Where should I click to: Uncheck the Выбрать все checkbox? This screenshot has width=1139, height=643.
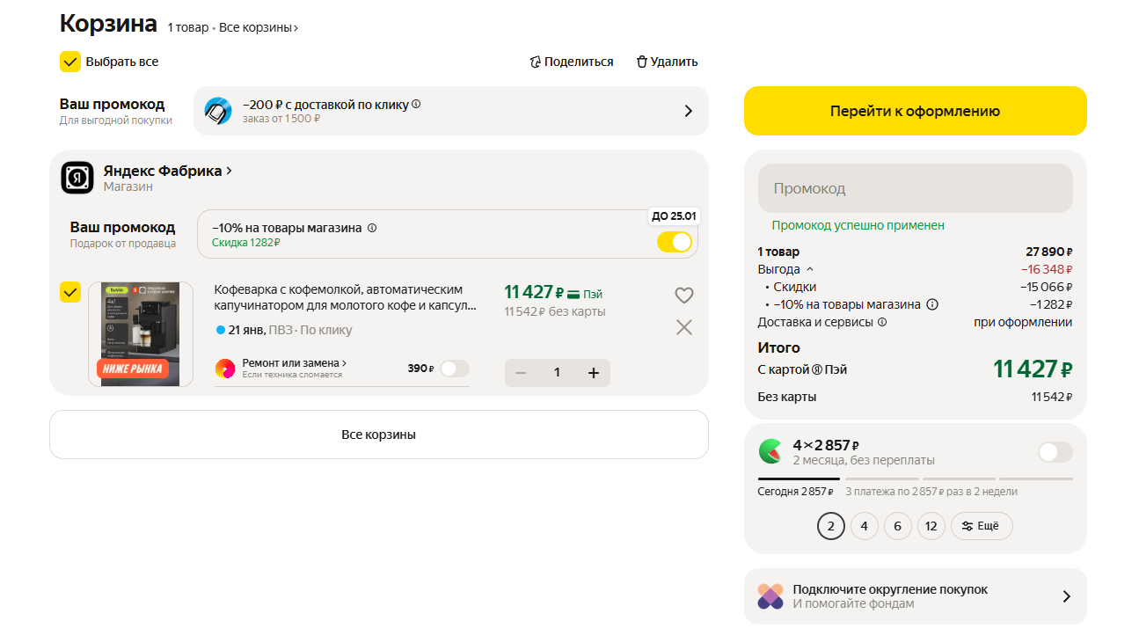pos(70,62)
